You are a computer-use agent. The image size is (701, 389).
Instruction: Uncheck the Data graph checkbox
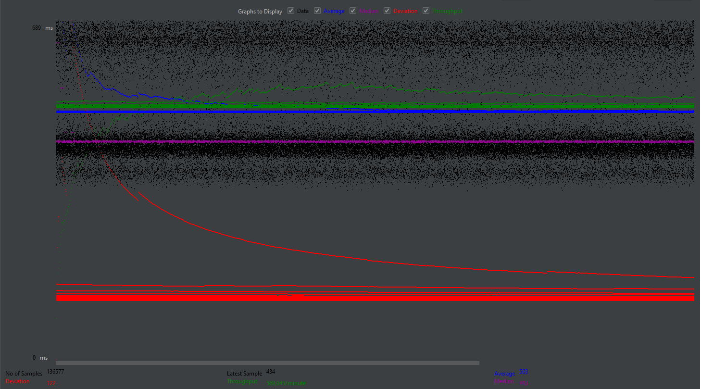click(291, 11)
